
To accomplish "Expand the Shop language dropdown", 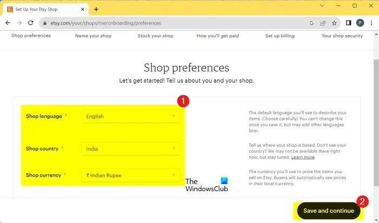I will pos(130,116).
